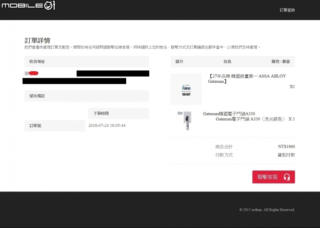The width and height of the screenshot is (320, 228).
Task: Select the 訂單詳情 page heading
Action: tap(37, 40)
